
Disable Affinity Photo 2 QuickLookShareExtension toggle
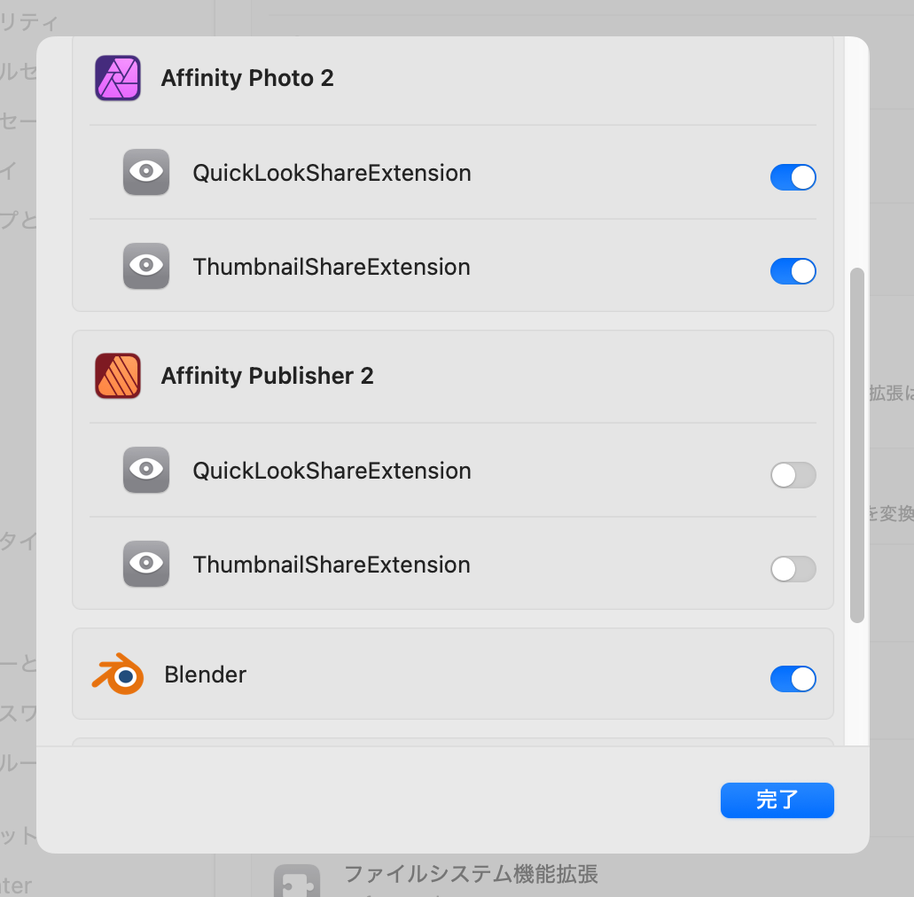pos(793,177)
